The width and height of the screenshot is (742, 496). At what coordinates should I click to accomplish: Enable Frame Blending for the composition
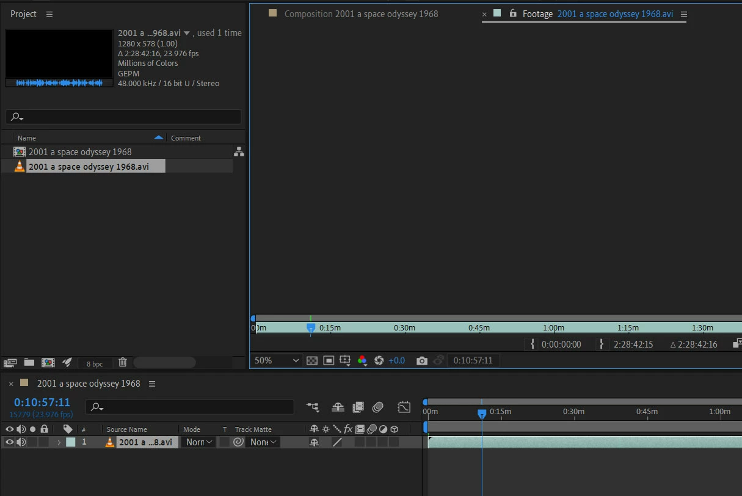click(358, 407)
